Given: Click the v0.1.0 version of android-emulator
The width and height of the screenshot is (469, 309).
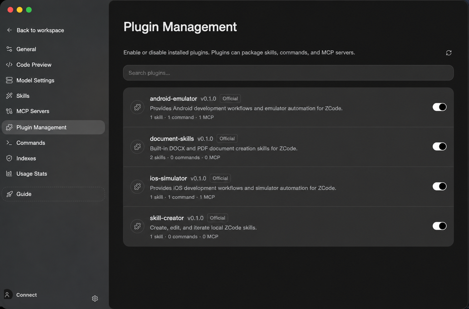Looking at the screenshot, I should (x=208, y=99).
